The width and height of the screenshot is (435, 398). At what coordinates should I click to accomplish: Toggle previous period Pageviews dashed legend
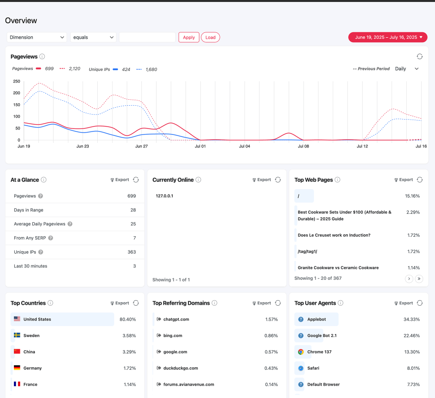[x=63, y=69]
